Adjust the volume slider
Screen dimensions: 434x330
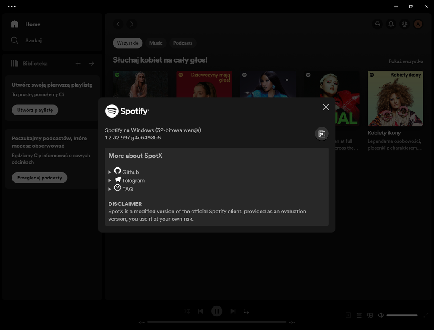(x=402, y=315)
